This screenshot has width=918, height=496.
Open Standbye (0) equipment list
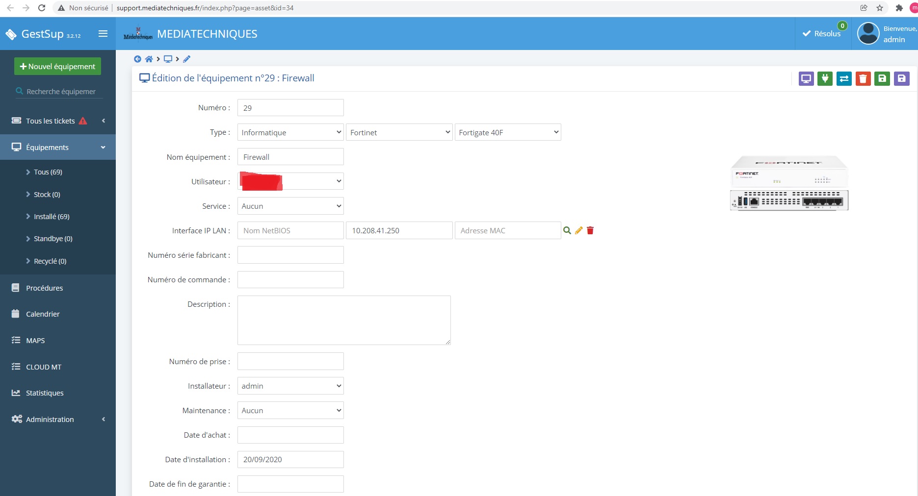click(x=53, y=239)
